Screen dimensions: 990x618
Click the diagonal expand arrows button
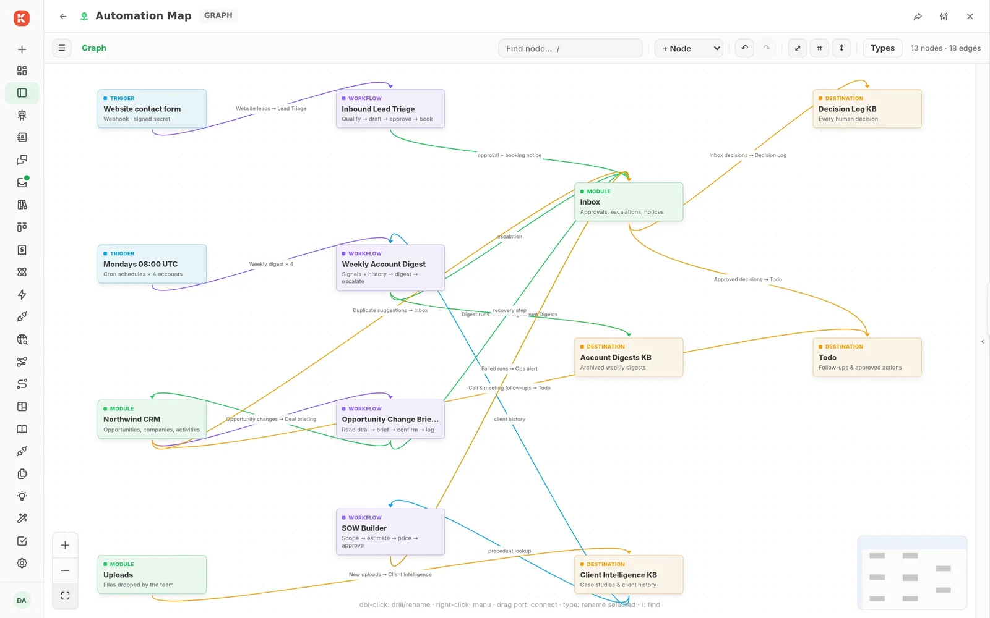(798, 48)
